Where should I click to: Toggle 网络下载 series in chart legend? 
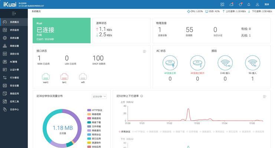coord(179,132)
